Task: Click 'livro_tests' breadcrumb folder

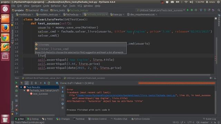Action: pyautogui.click(x=58, y=10)
